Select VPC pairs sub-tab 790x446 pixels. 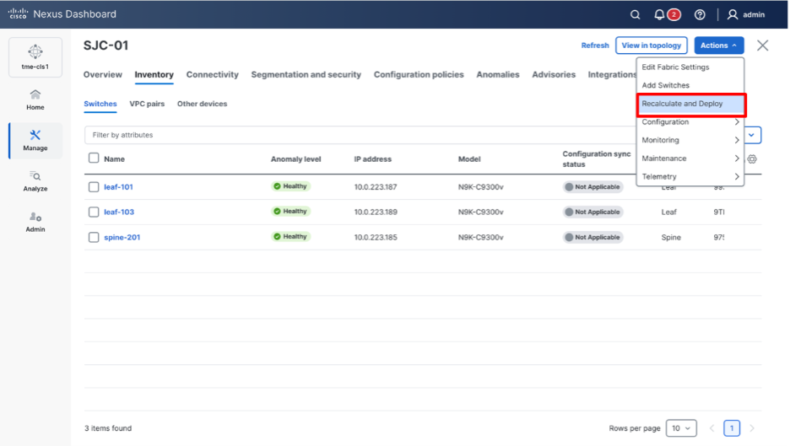click(147, 104)
